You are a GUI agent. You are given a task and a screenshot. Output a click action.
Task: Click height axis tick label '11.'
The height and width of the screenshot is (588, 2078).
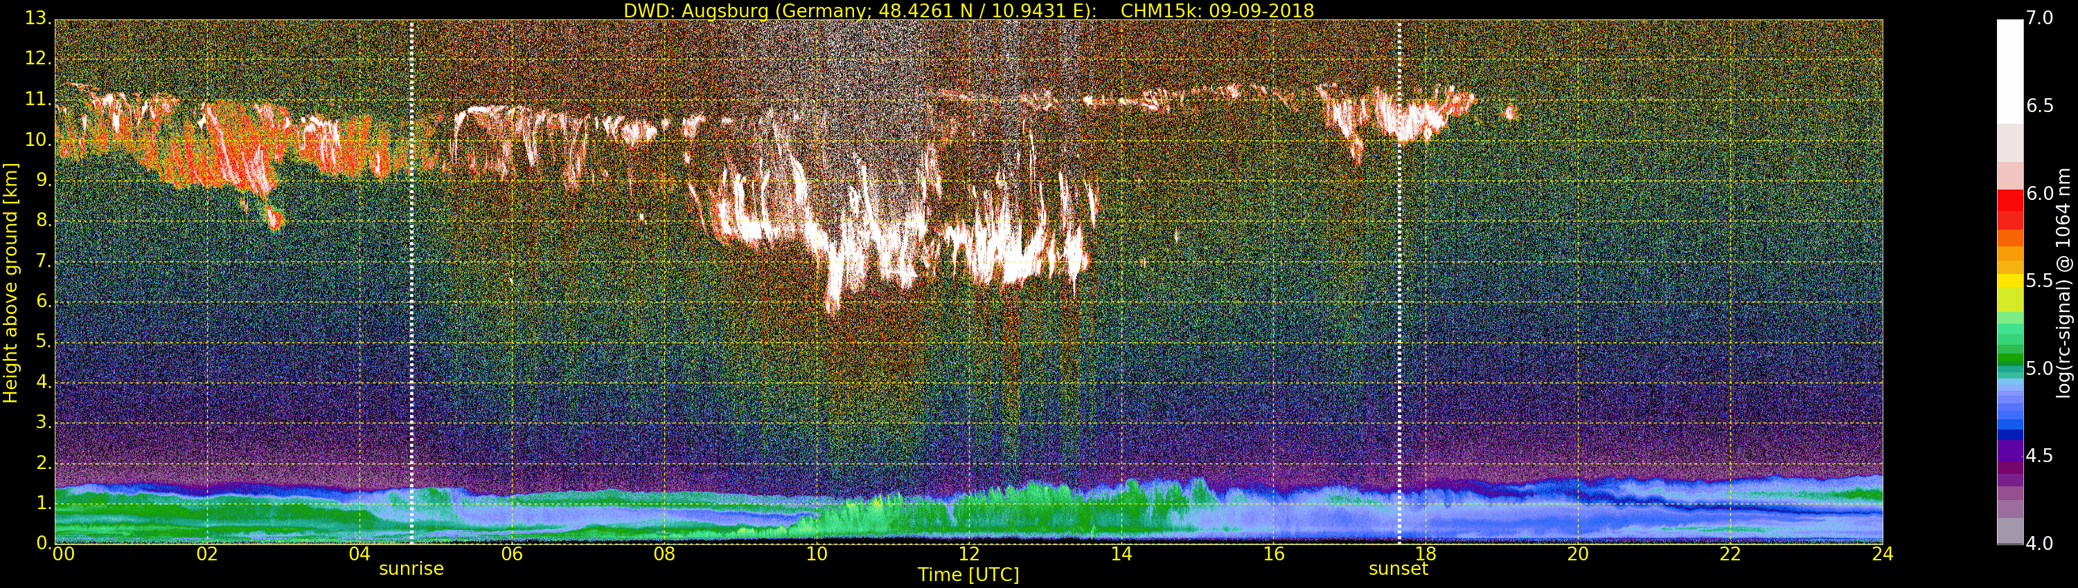(38, 100)
